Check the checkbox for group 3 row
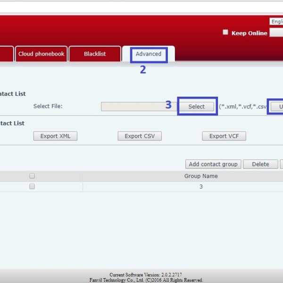 pyautogui.click(x=32, y=186)
